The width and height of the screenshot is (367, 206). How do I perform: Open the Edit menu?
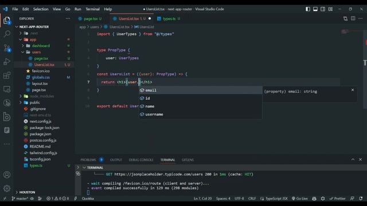click(x=25, y=9)
